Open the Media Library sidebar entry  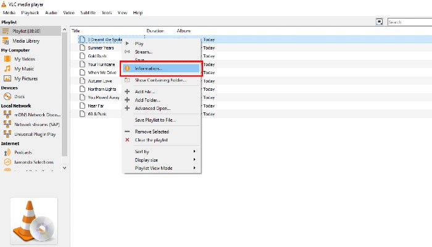pos(27,40)
